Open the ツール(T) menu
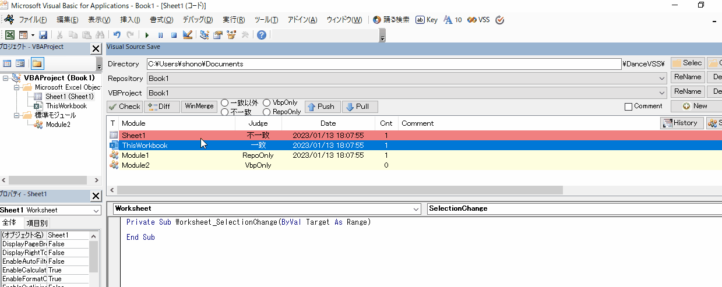 point(266,20)
